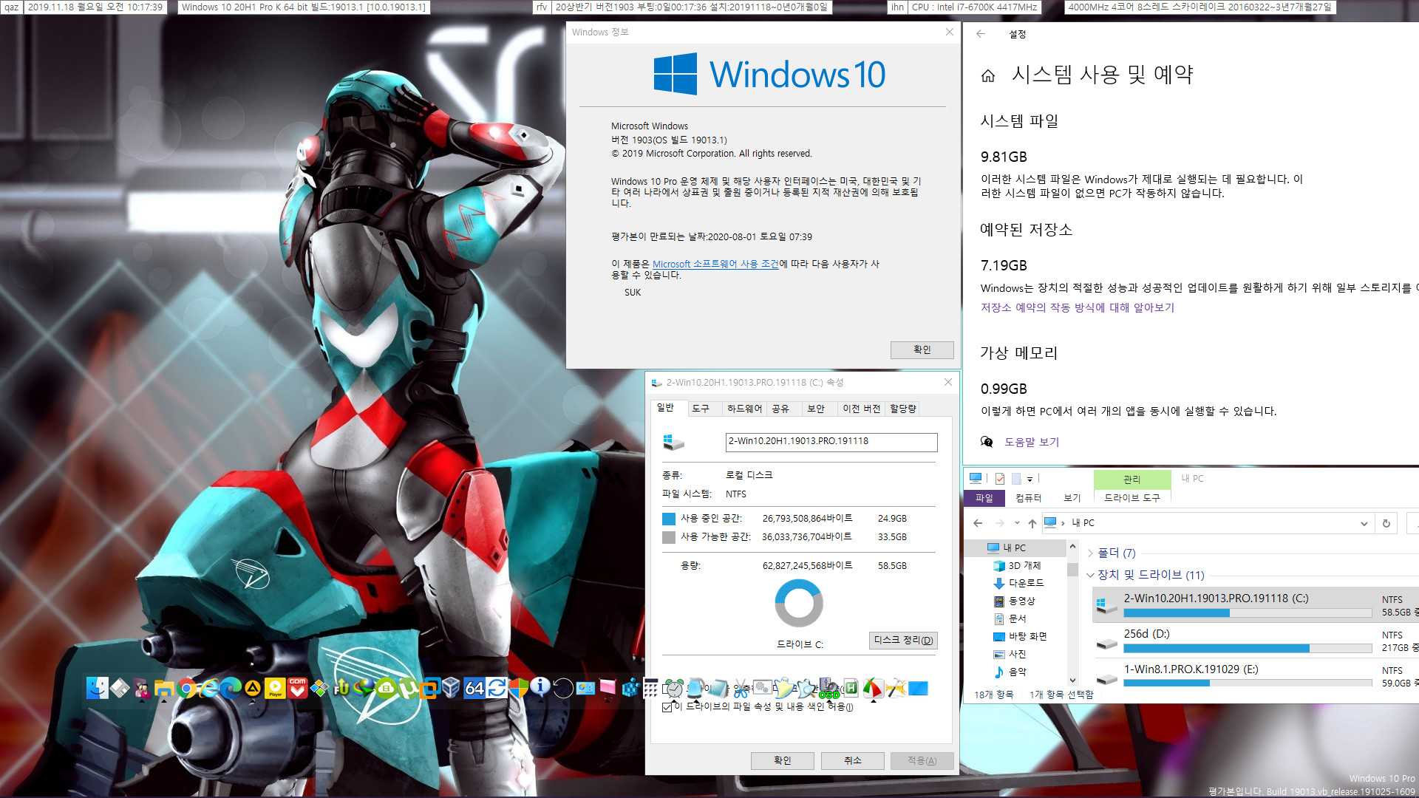Click 디스크 정리 button in drive properties

[903, 641]
